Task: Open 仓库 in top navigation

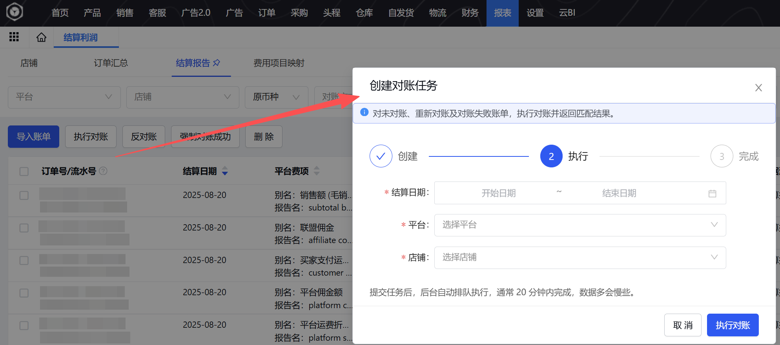Action: point(364,13)
